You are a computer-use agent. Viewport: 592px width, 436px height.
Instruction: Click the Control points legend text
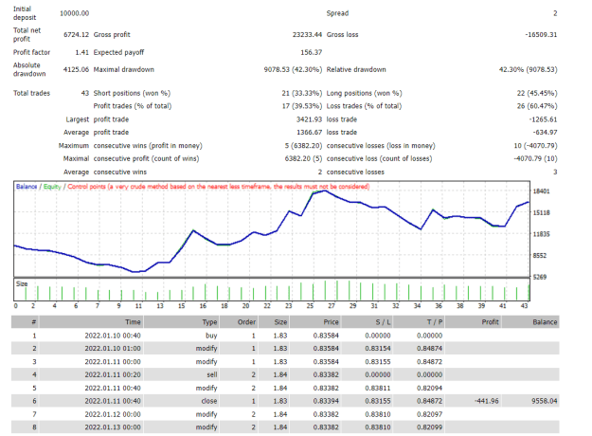[x=218, y=187]
